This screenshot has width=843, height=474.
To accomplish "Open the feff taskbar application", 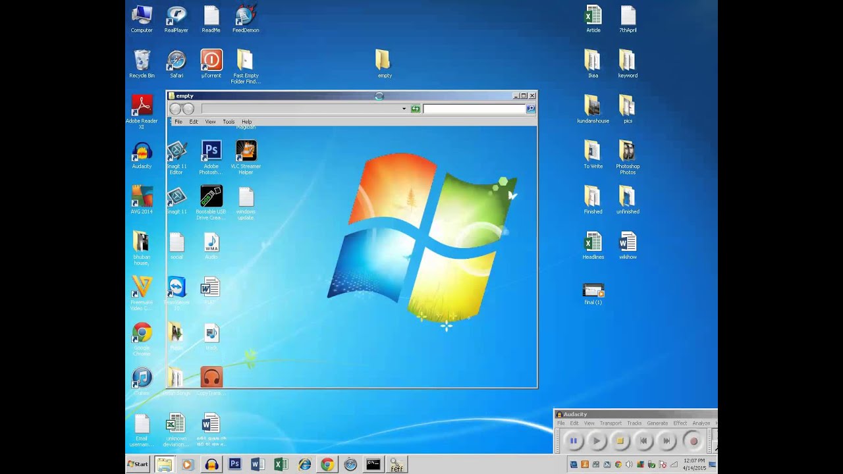I will coord(396,464).
